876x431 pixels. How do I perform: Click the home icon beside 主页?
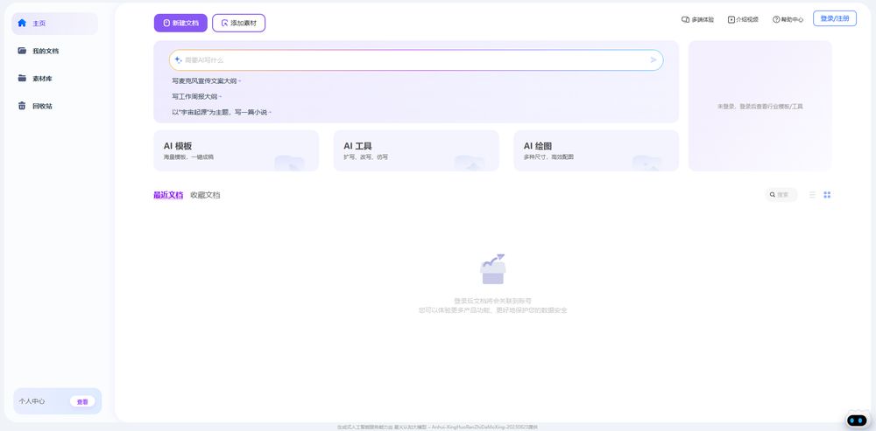pos(22,23)
